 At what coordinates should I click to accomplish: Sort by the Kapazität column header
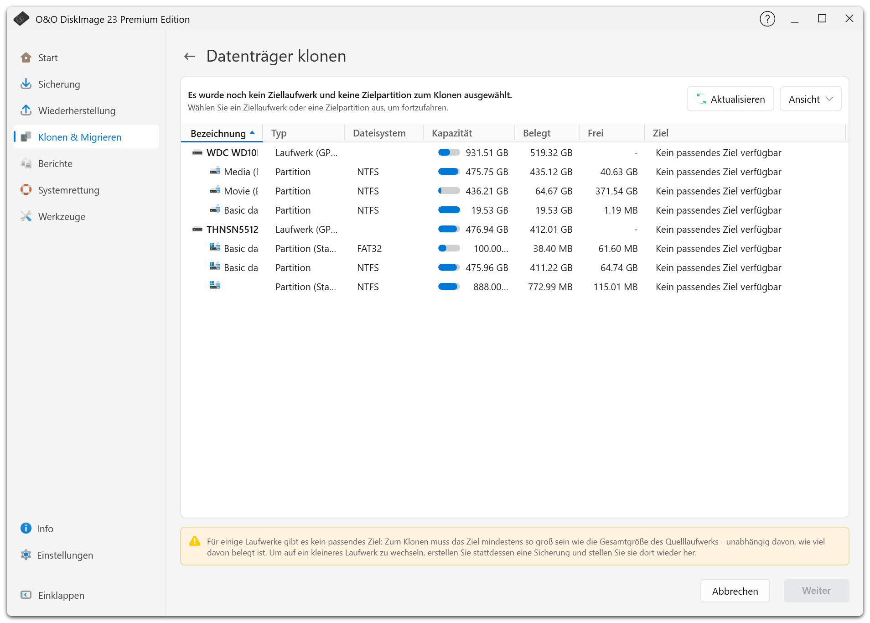pos(469,133)
